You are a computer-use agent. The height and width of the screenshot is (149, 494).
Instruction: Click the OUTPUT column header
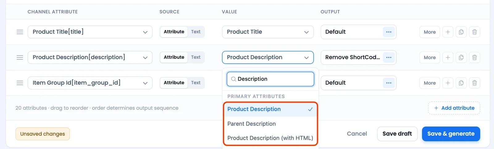click(x=330, y=12)
